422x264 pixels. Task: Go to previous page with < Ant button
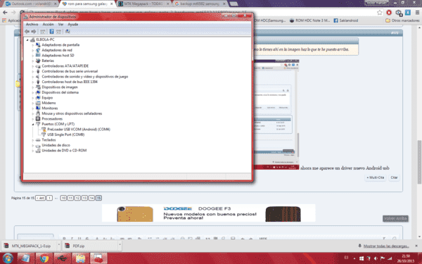(40, 198)
